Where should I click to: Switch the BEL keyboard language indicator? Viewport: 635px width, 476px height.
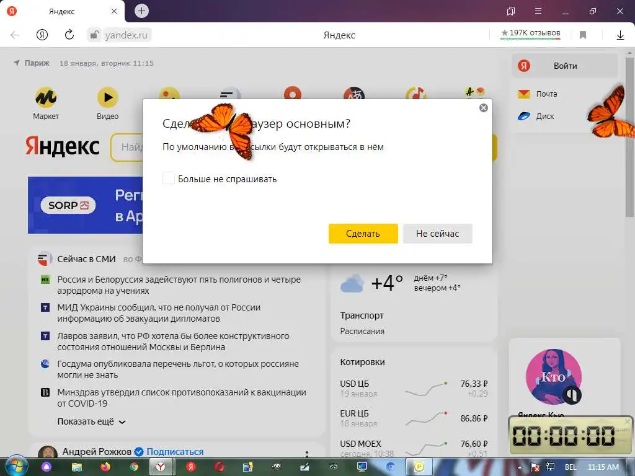coord(571,467)
